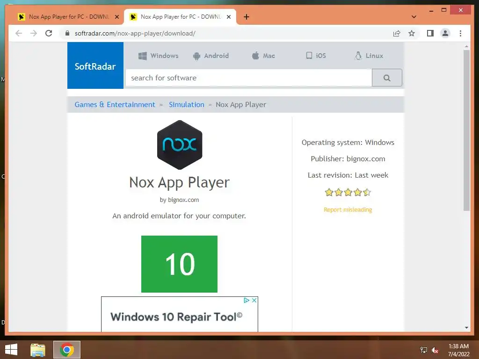Viewport: 479px width, 359px height.
Task: Open Games & Entertainment breadcrumb
Action: coord(115,104)
